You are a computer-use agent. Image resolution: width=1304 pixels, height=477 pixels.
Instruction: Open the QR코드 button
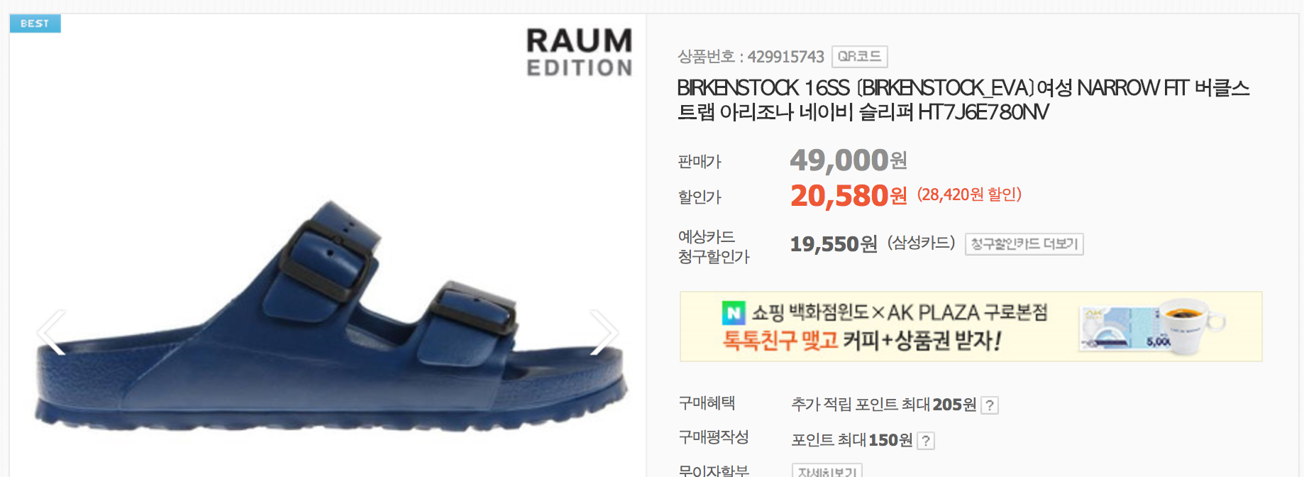tap(859, 56)
